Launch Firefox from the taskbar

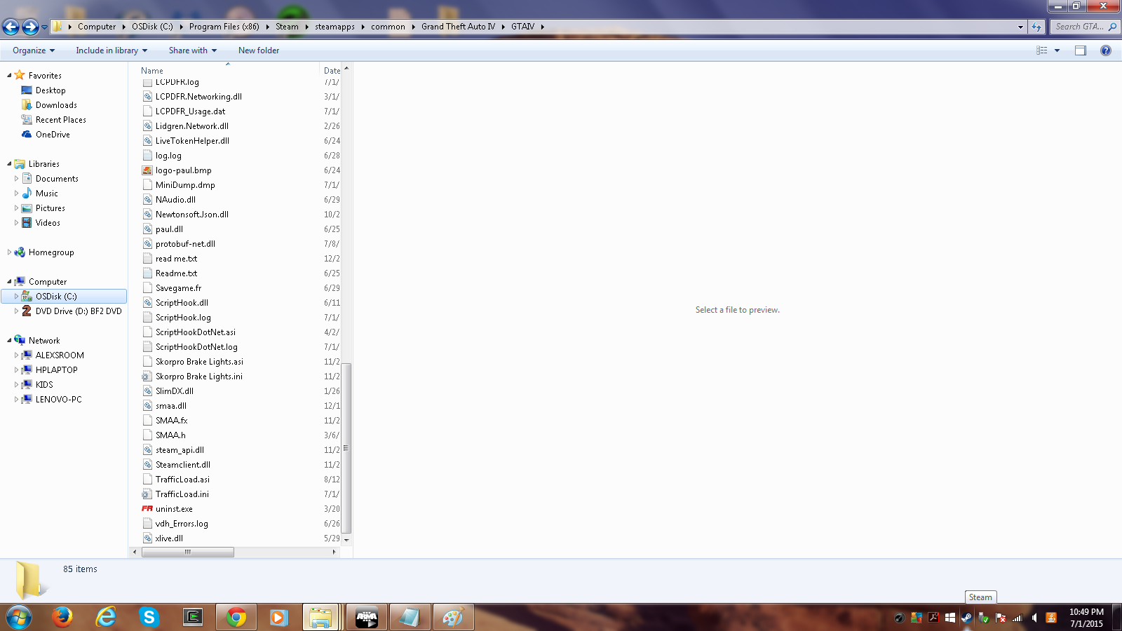[62, 617]
